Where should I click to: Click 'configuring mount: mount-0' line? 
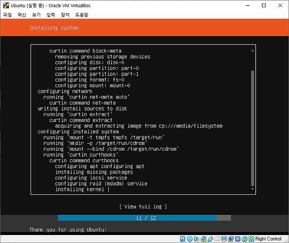93,86
